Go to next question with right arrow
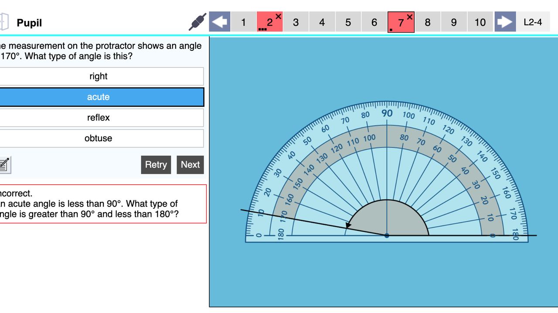Viewport: 558px width, 313px height. coord(505,22)
